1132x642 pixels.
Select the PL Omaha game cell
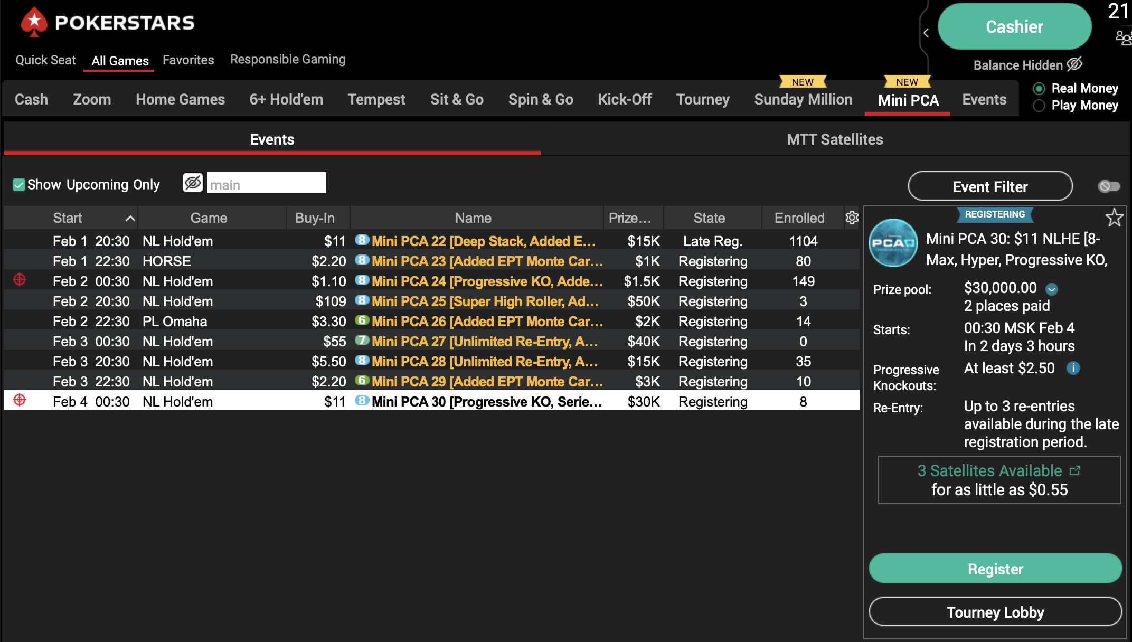175,321
